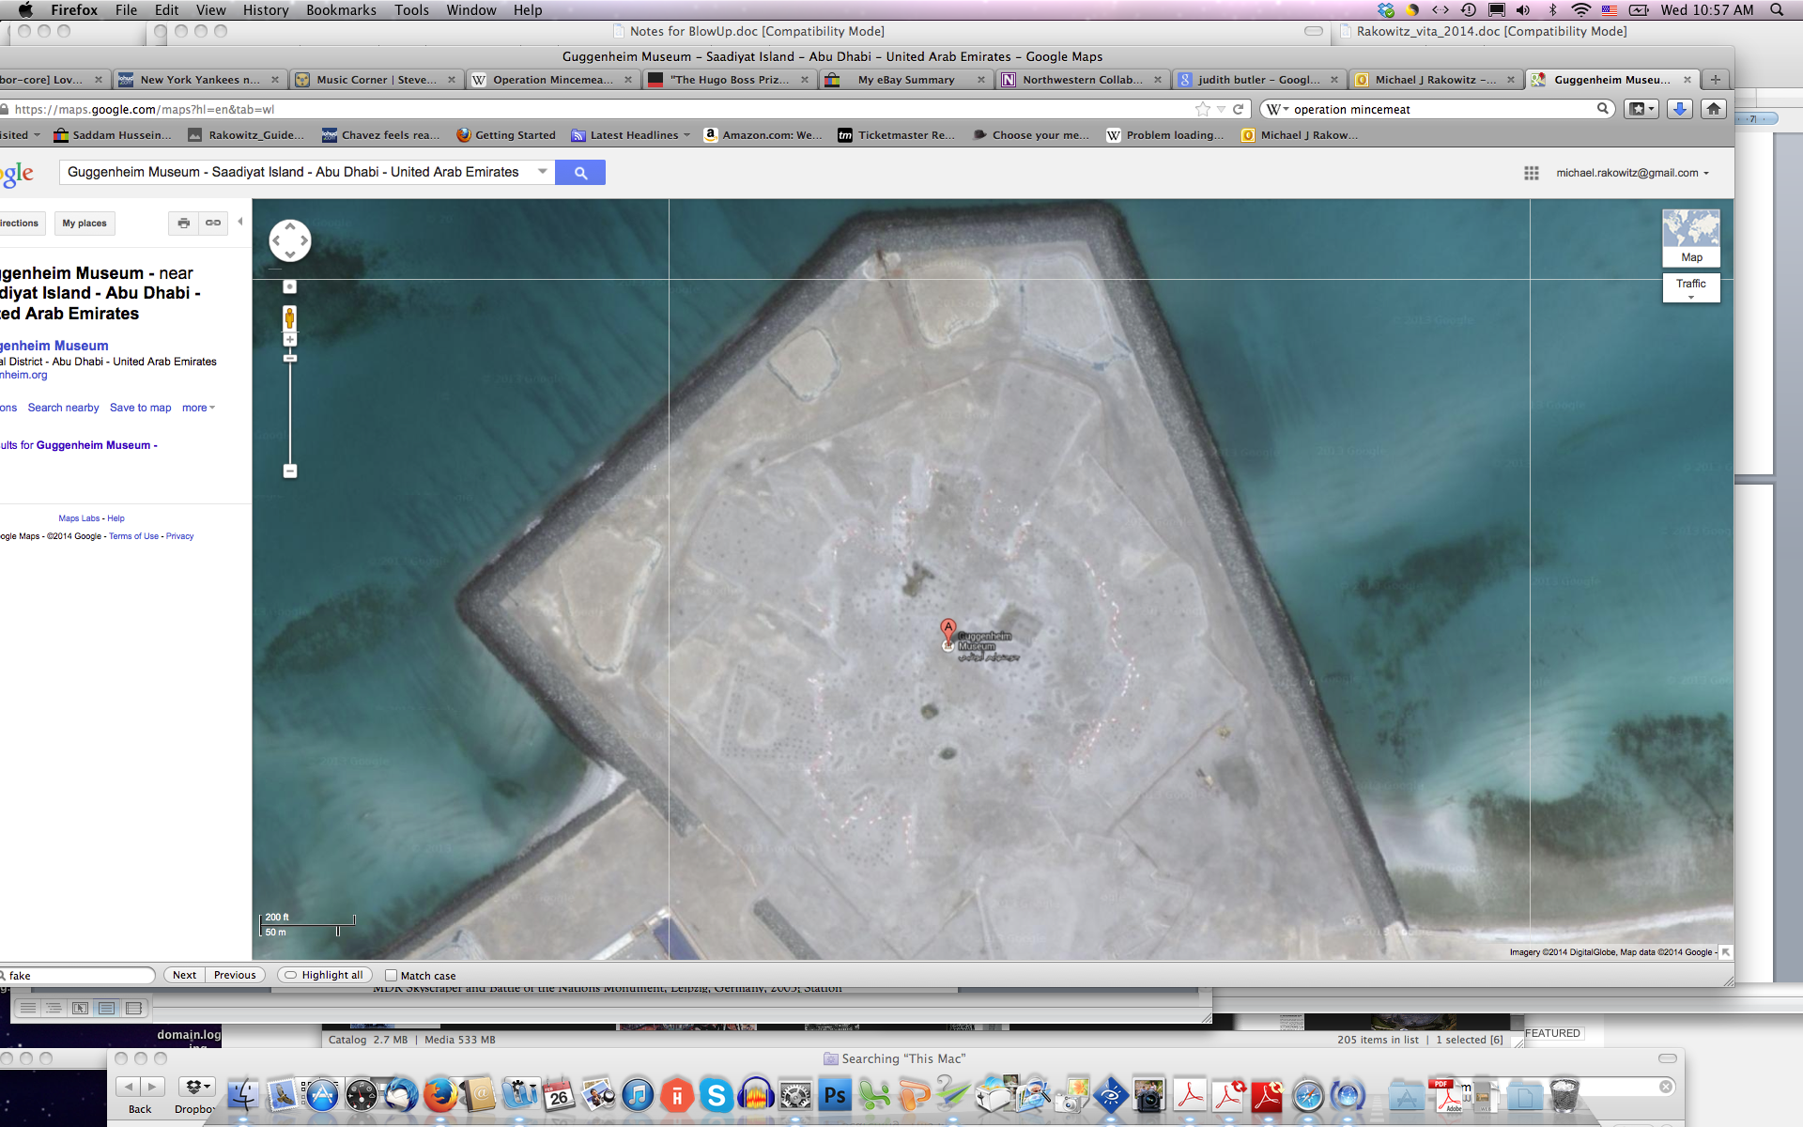Zoom in with the plus button
The image size is (1803, 1127).
click(x=289, y=340)
